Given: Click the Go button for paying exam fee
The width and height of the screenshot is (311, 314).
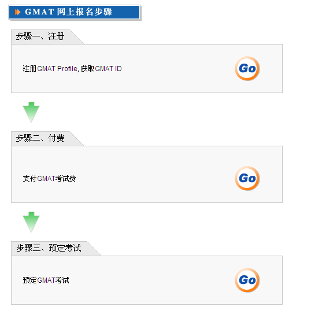Looking at the screenshot, I should [x=247, y=178].
